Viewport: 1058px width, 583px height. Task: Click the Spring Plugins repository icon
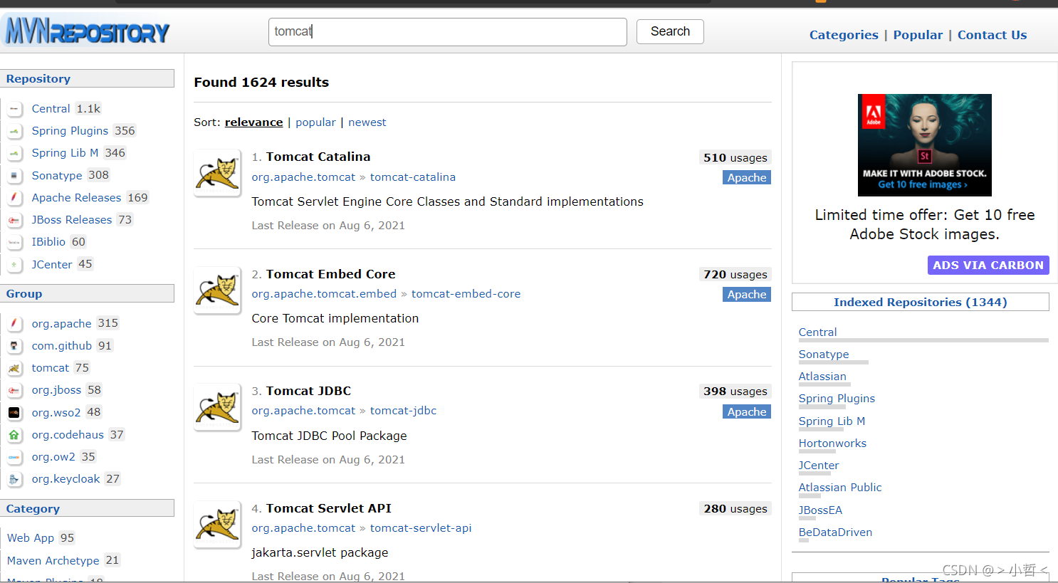click(14, 131)
